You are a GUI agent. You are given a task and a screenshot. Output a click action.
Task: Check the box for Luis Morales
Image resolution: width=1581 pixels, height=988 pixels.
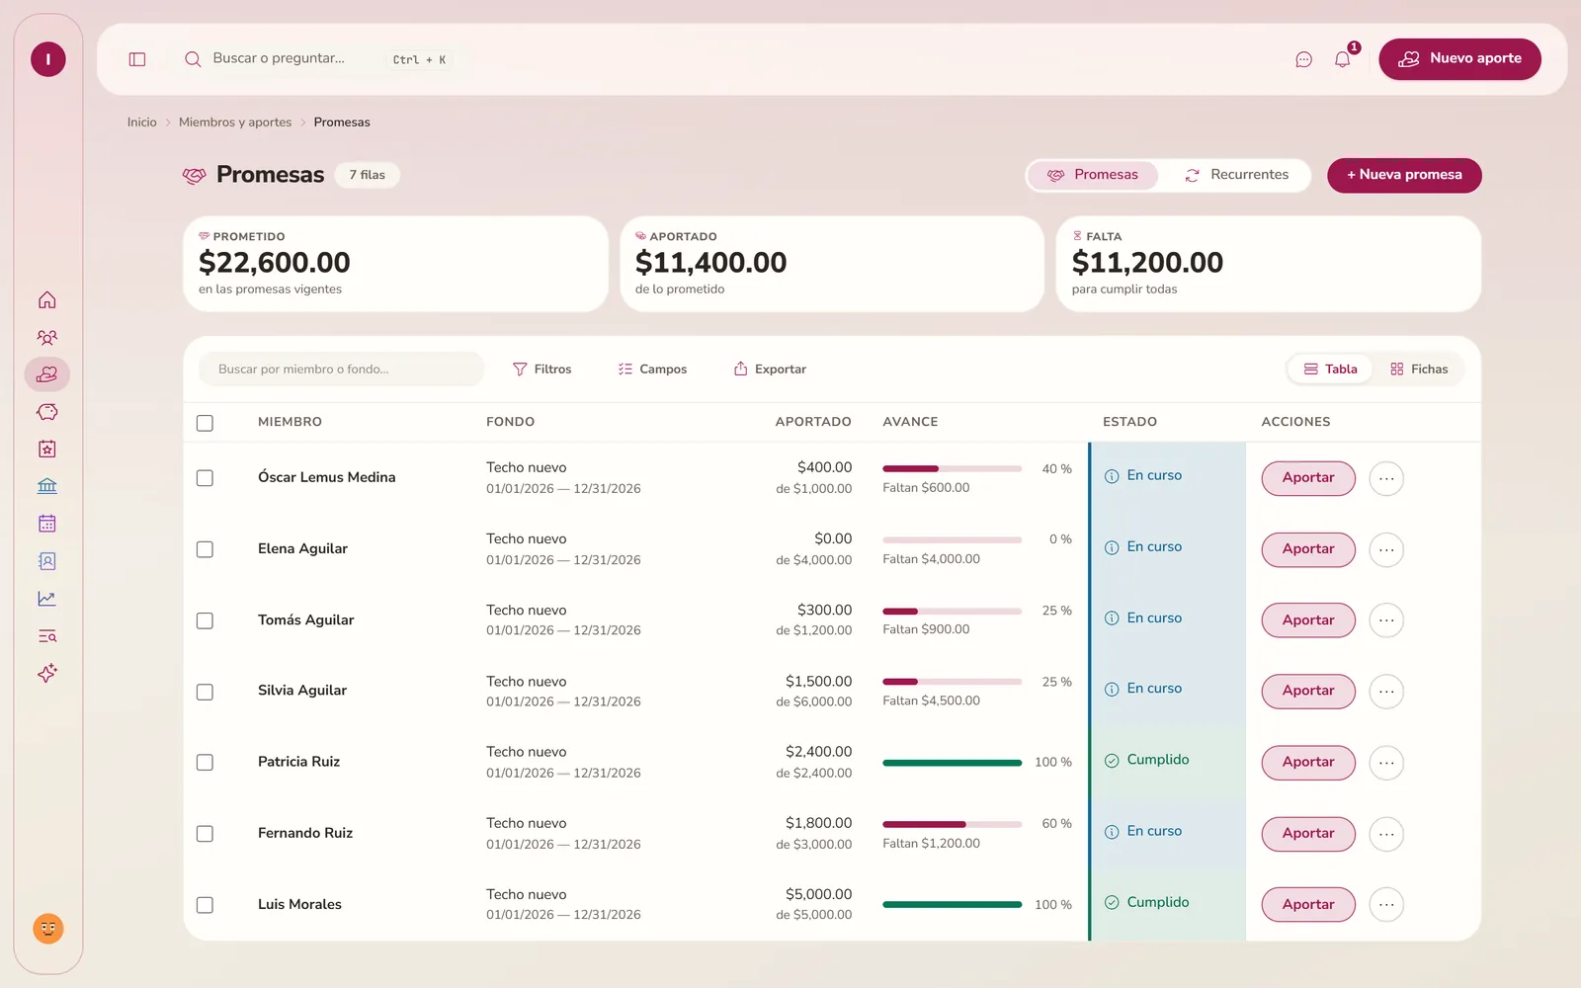pyautogui.click(x=205, y=905)
